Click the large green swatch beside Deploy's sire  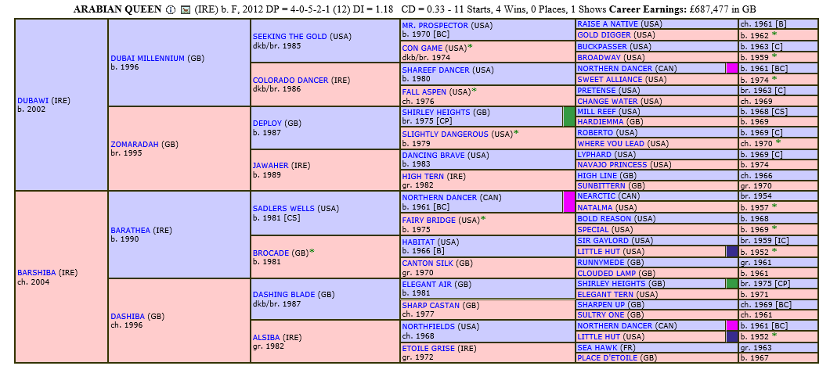(x=568, y=117)
